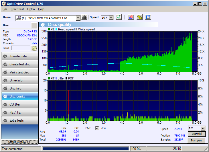Click the black POF legend swatch
209x152 pixels.
pos(66,78)
